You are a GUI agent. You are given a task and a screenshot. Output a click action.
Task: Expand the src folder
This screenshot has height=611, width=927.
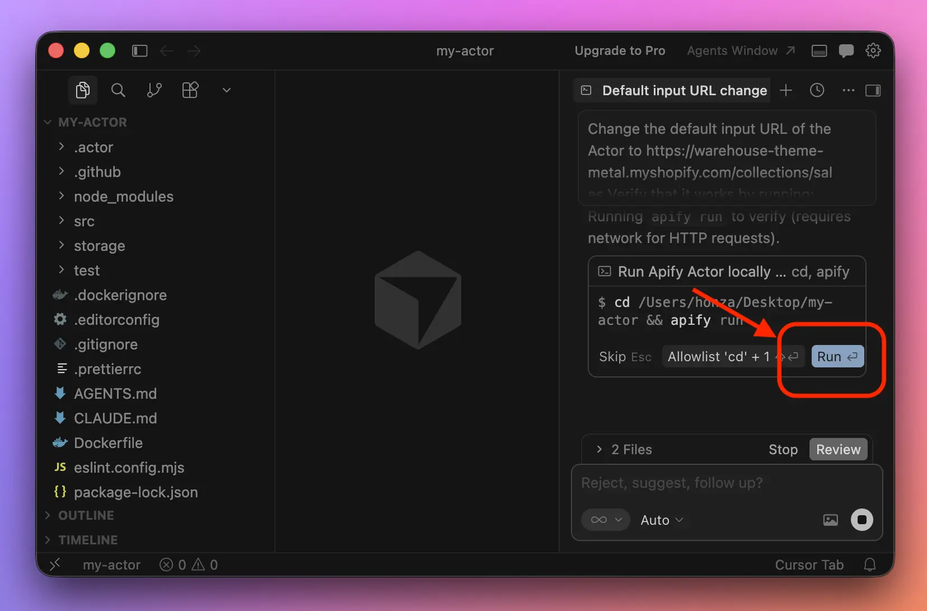coord(84,221)
